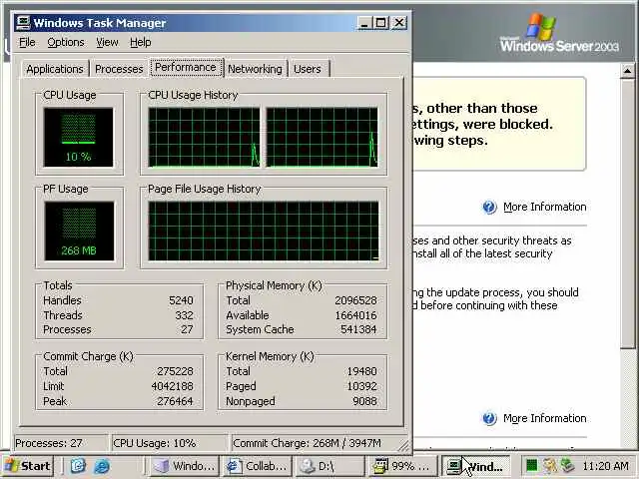The width and height of the screenshot is (639, 479).
Task: Open the Options menu
Action: point(66,42)
